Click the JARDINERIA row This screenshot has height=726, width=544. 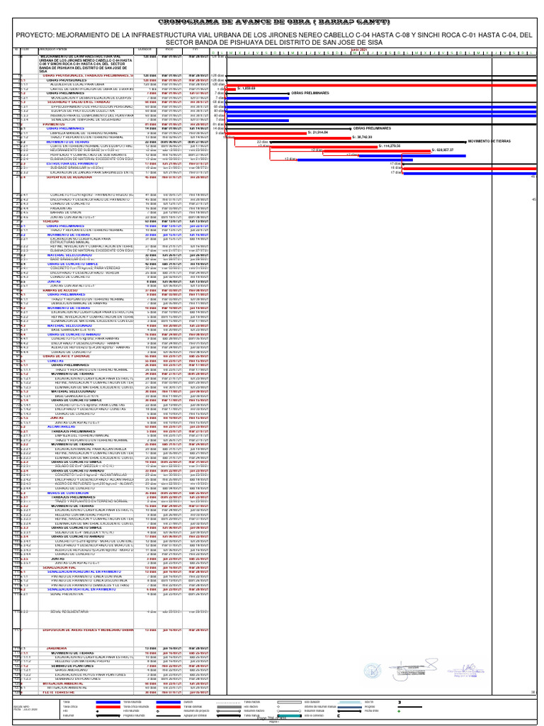point(111,648)
